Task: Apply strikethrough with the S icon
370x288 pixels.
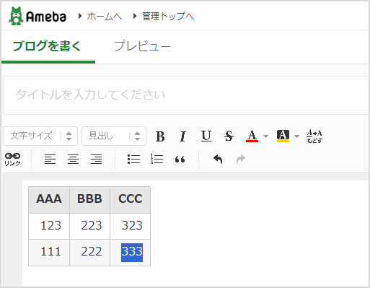Action: pyautogui.click(x=229, y=136)
